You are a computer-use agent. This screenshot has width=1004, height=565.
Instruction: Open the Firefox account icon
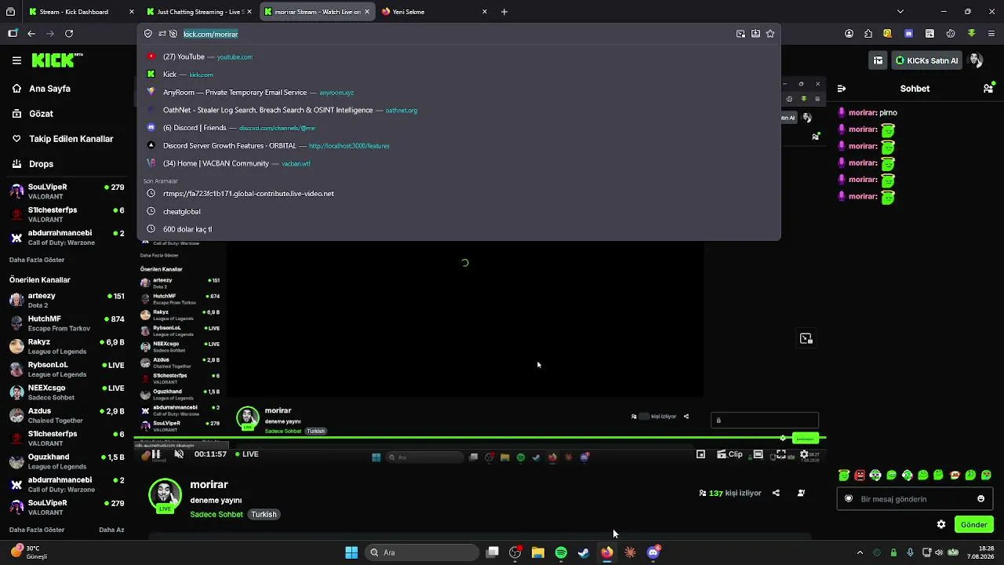click(849, 34)
